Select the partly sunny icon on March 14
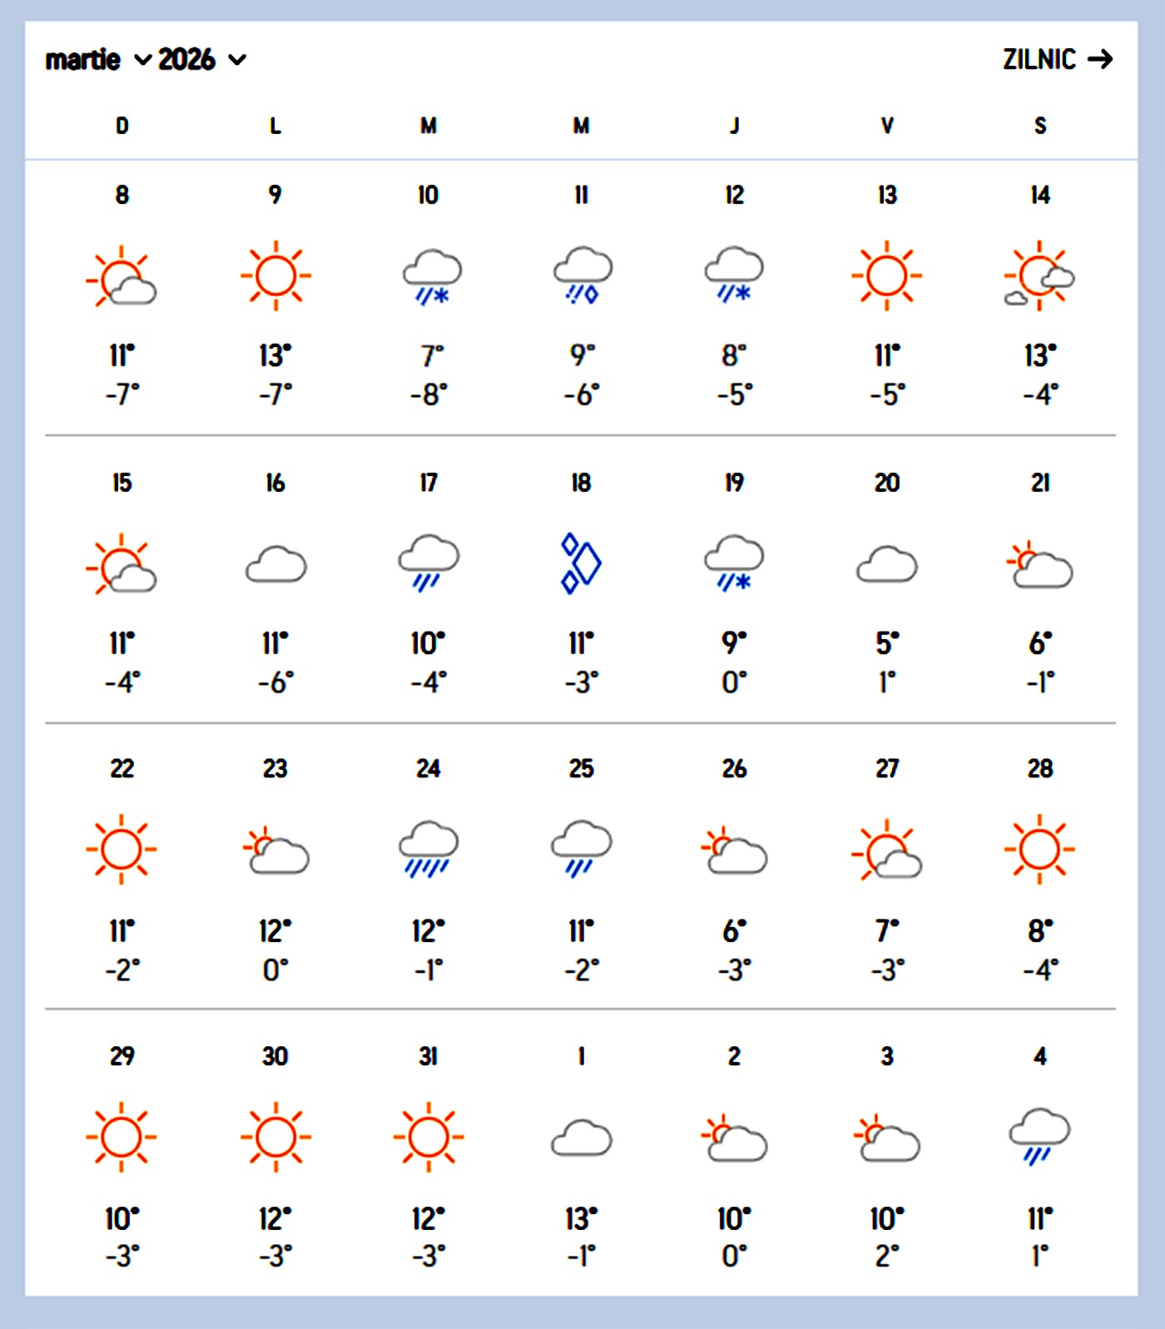Viewport: 1165px width, 1329px height. tap(1039, 275)
